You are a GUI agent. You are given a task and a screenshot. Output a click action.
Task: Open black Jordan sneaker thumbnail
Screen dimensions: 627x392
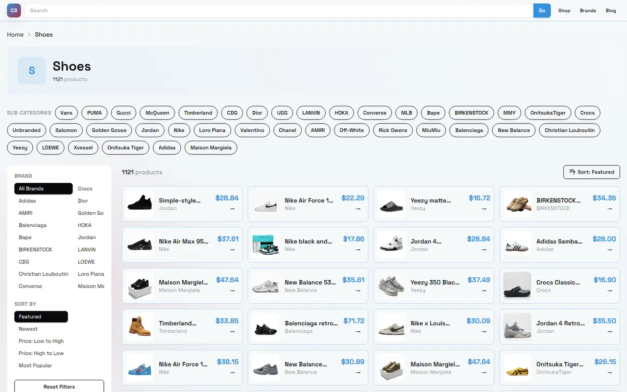[x=140, y=204]
